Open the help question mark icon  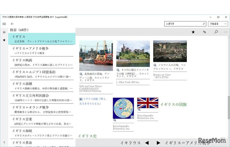tap(4, 143)
